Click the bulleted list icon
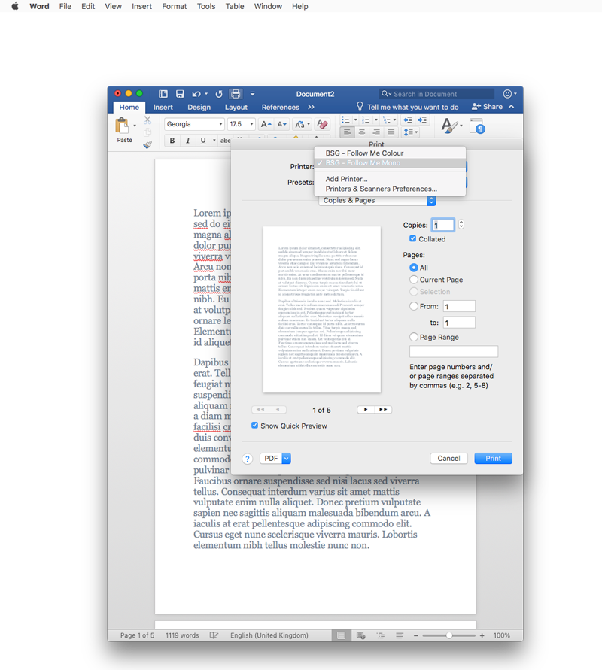Screen dimensions: 602x670 pyautogui.click(x=345, y=120)
